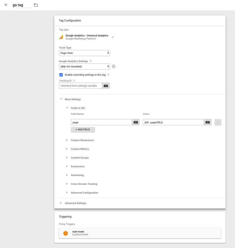Image resolution: width=235 pixels, height=248 pixels.
Task: Open Google Analytics Settings variable dropdown
Action: [84, 67]
